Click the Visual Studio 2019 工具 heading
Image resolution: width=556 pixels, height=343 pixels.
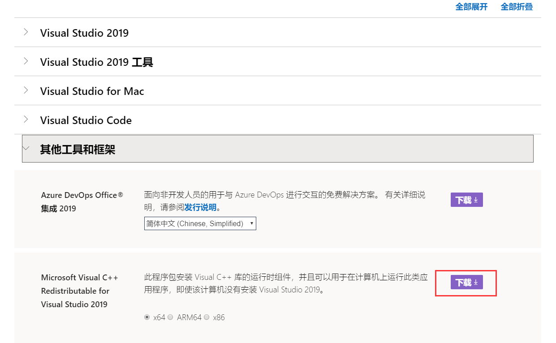coord(96,62)
